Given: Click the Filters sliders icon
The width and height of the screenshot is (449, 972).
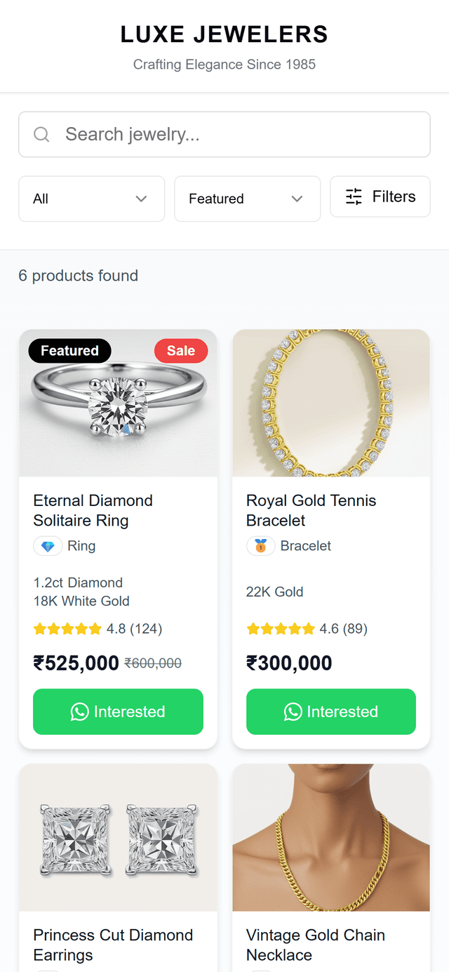Looking at the screenshot, I should (354, 197).
